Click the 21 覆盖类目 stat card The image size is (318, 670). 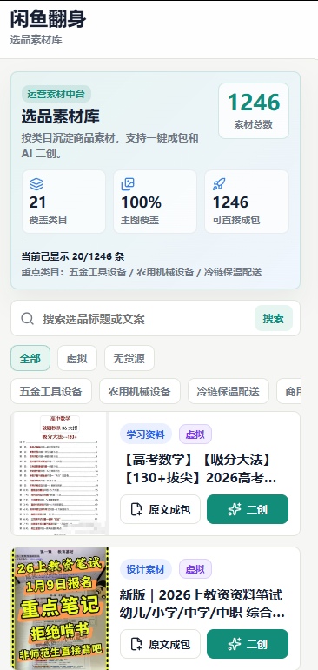(63, 202)
